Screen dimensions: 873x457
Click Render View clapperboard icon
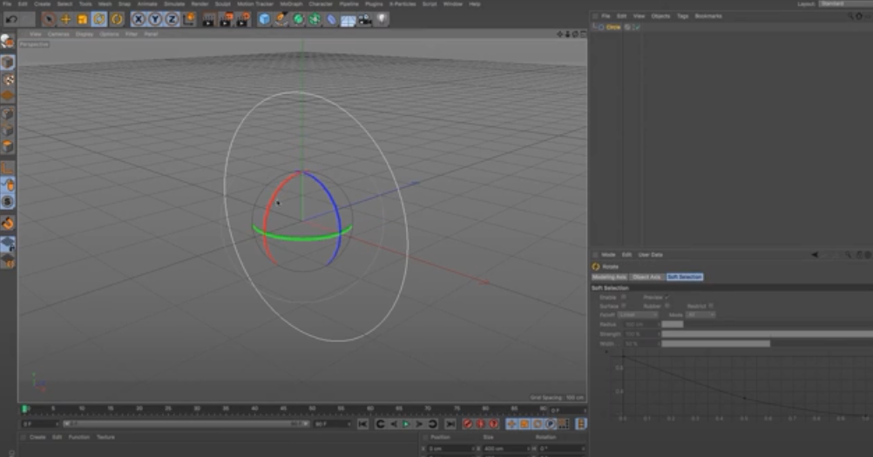pyautogui.click(x=209, y=19)
